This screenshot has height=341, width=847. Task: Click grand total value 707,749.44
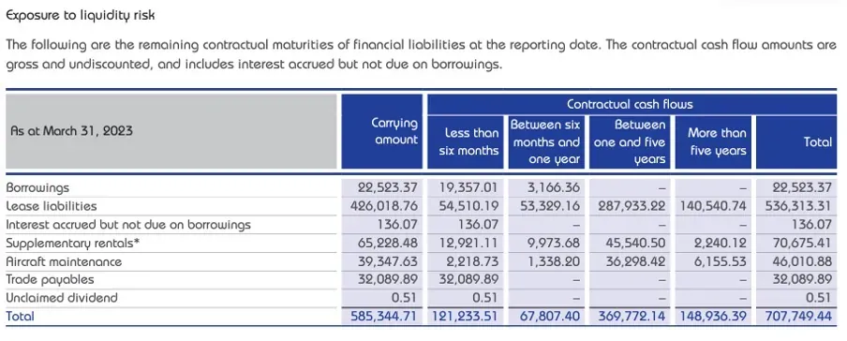(798, 316)
